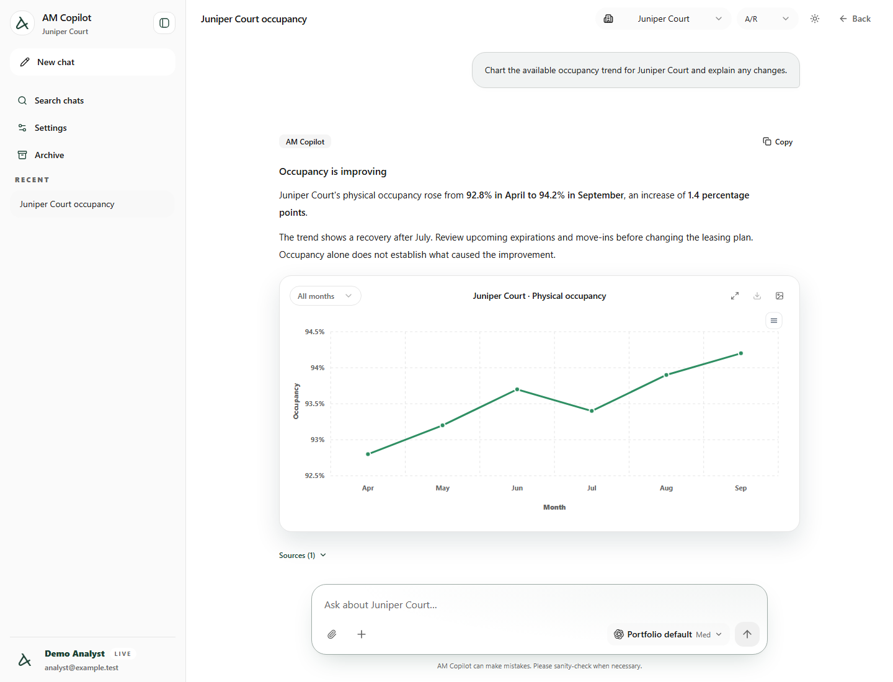Click the user's prompt message bubble
This screenshot has height=682, width=893.
click(x=636, y=70)
